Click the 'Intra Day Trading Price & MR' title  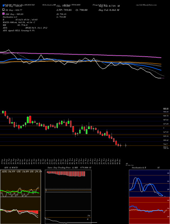click(63, 168)
